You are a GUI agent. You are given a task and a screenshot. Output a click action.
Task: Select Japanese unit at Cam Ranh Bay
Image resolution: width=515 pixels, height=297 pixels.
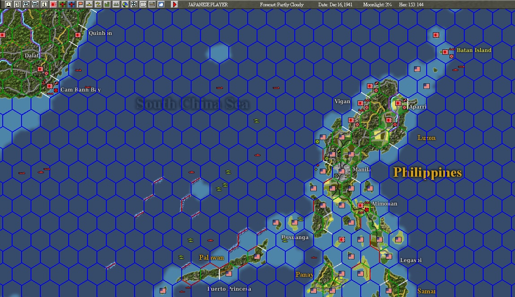[50, 86]
